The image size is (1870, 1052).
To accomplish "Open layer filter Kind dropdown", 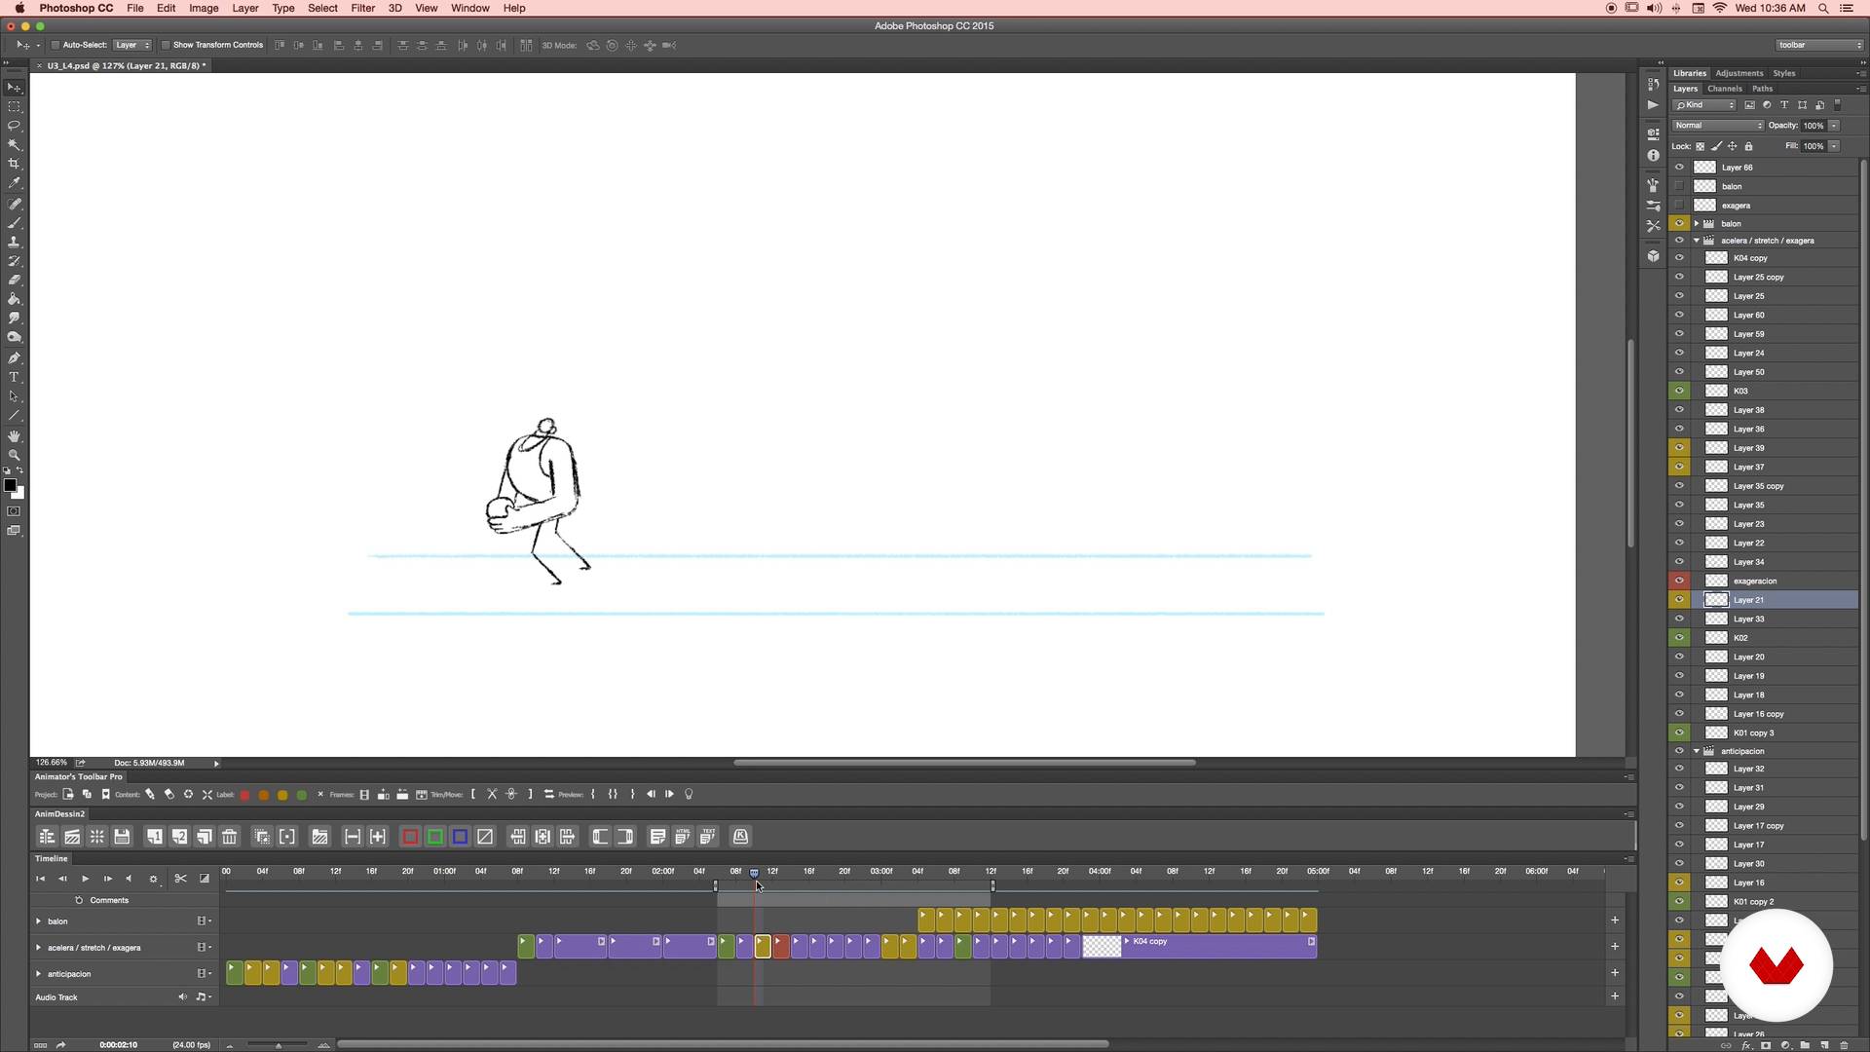I will [1704, 105].
